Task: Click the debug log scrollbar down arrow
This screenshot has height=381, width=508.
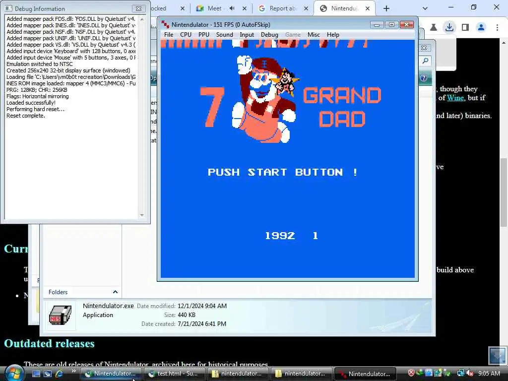Action: (141, 215)
